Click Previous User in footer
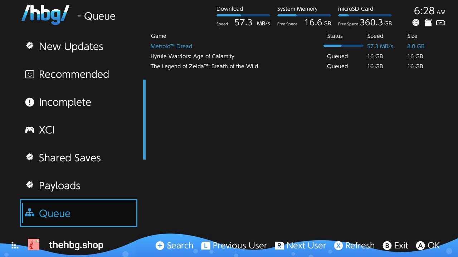The height and width of the screenshot is (257, 458). point(240,246)
